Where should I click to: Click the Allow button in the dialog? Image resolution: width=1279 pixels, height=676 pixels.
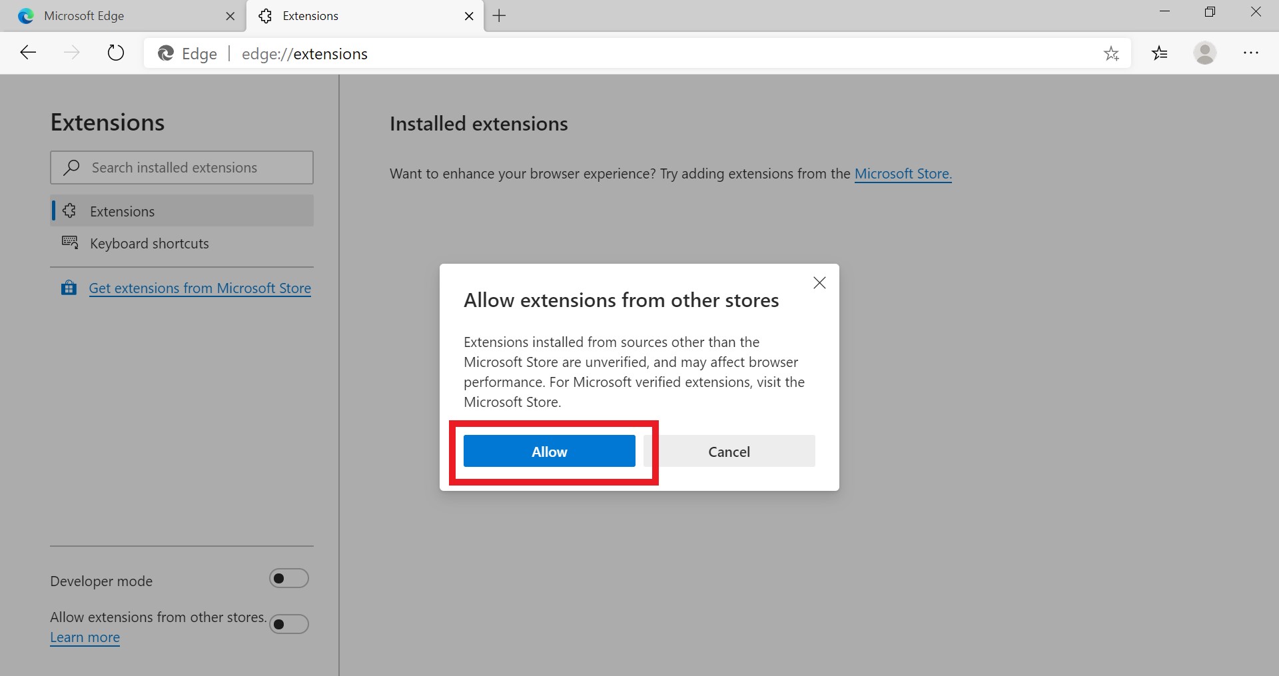tap(549, 451)
